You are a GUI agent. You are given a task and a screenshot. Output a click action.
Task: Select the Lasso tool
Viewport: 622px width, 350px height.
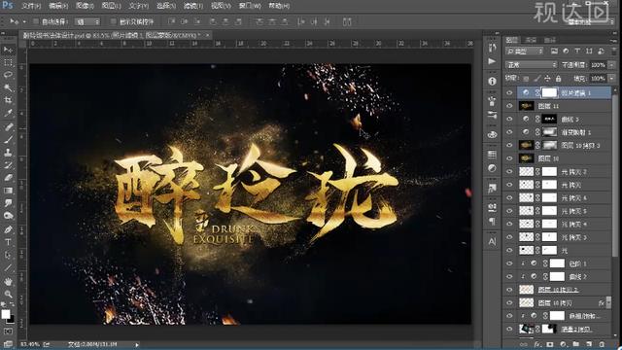pos(8,76)
